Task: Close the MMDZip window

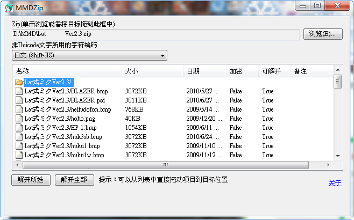Action: coord(337,5)
